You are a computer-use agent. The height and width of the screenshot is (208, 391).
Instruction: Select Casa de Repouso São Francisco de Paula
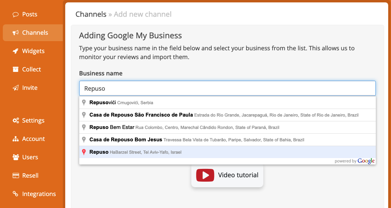click(227, 115)
